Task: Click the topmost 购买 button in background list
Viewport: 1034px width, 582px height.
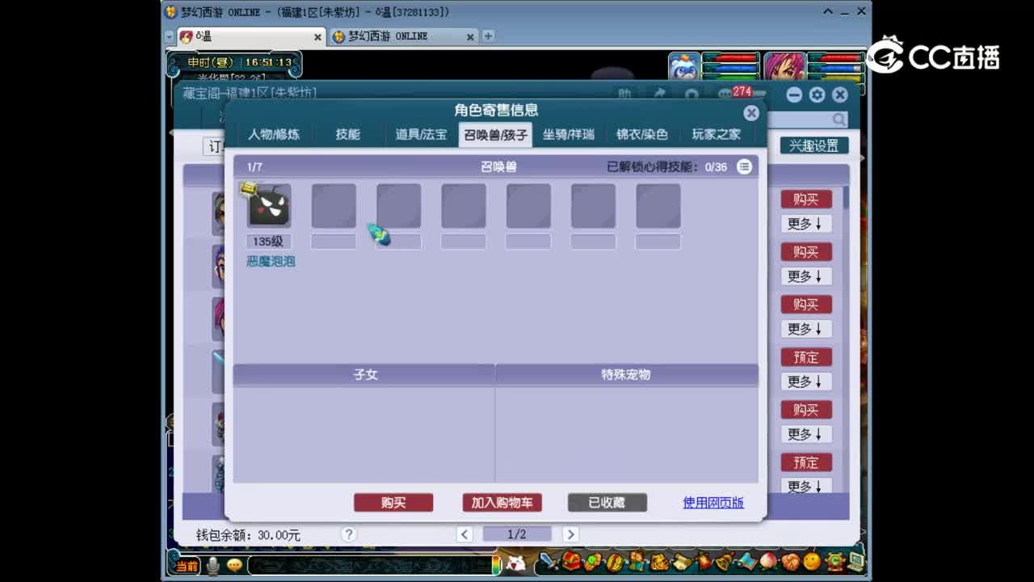Action: (806, 199)
